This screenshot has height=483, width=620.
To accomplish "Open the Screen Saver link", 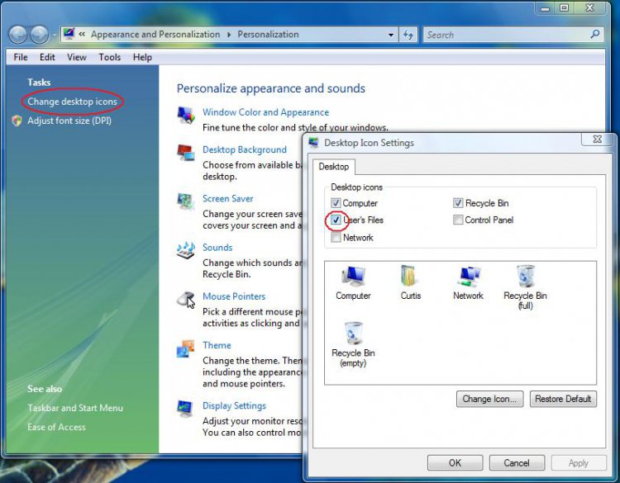I will [x=228, y=199].
